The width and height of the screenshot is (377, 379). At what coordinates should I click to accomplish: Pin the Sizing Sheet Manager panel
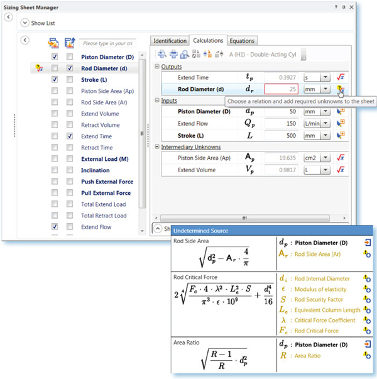coord(344,8)
